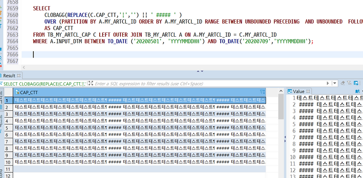Viewport: 363px width, 178px height.
Task: Open custom filters settings funnel icon
Action: click(349, 83)
